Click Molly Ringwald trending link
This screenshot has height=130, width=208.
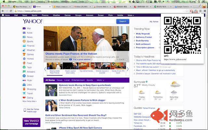(143, 34)
